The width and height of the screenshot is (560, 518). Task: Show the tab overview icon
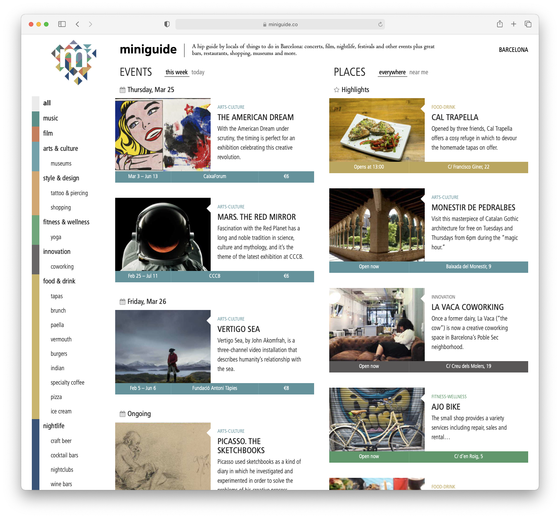click(528, 24)
